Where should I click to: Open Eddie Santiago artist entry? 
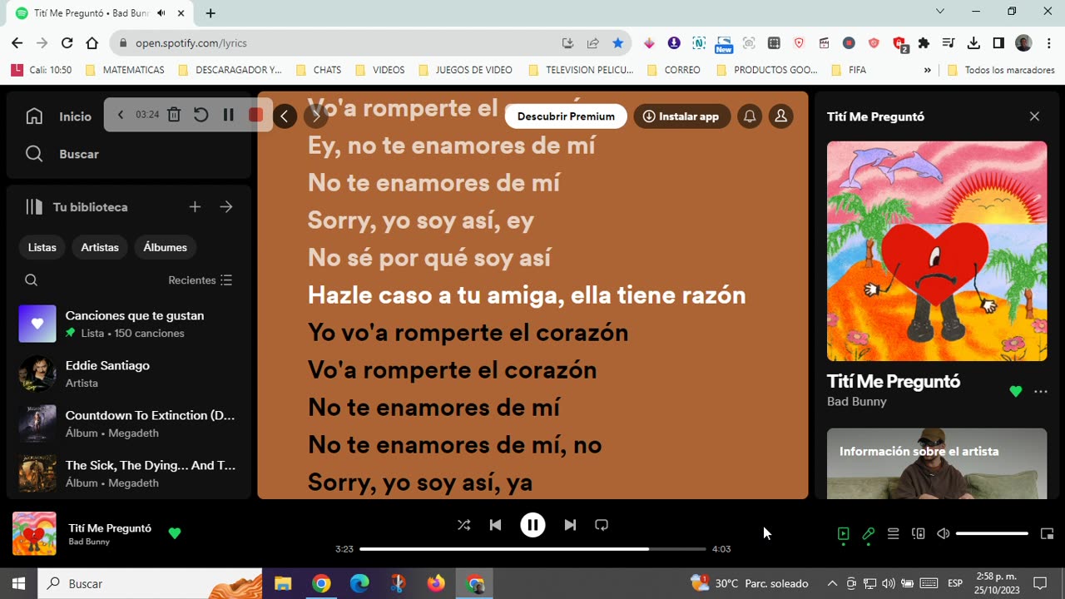pos(129,374)
